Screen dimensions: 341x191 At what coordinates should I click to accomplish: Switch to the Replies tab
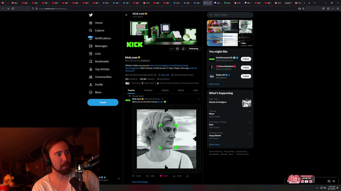point(165,90)
